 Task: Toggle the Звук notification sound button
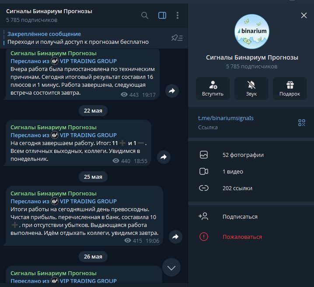tap(251, 89)
